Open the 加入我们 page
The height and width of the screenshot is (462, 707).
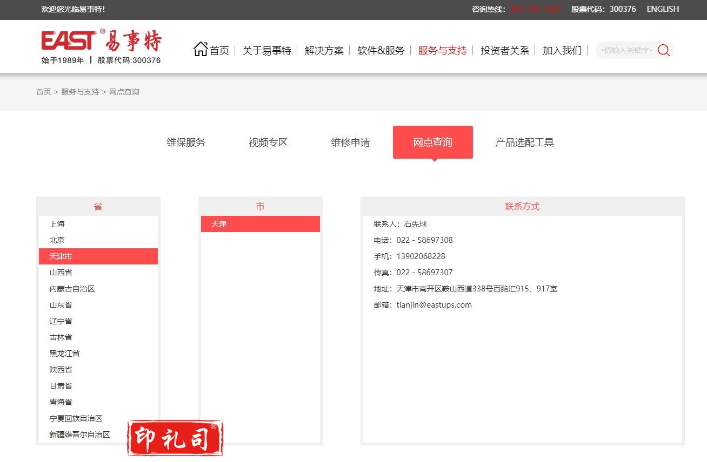(562, 51)
